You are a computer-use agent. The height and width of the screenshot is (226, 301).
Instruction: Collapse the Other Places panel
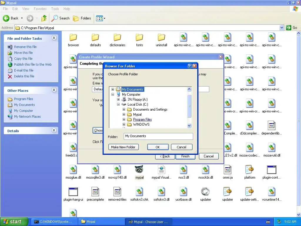(x=54, y=90)
